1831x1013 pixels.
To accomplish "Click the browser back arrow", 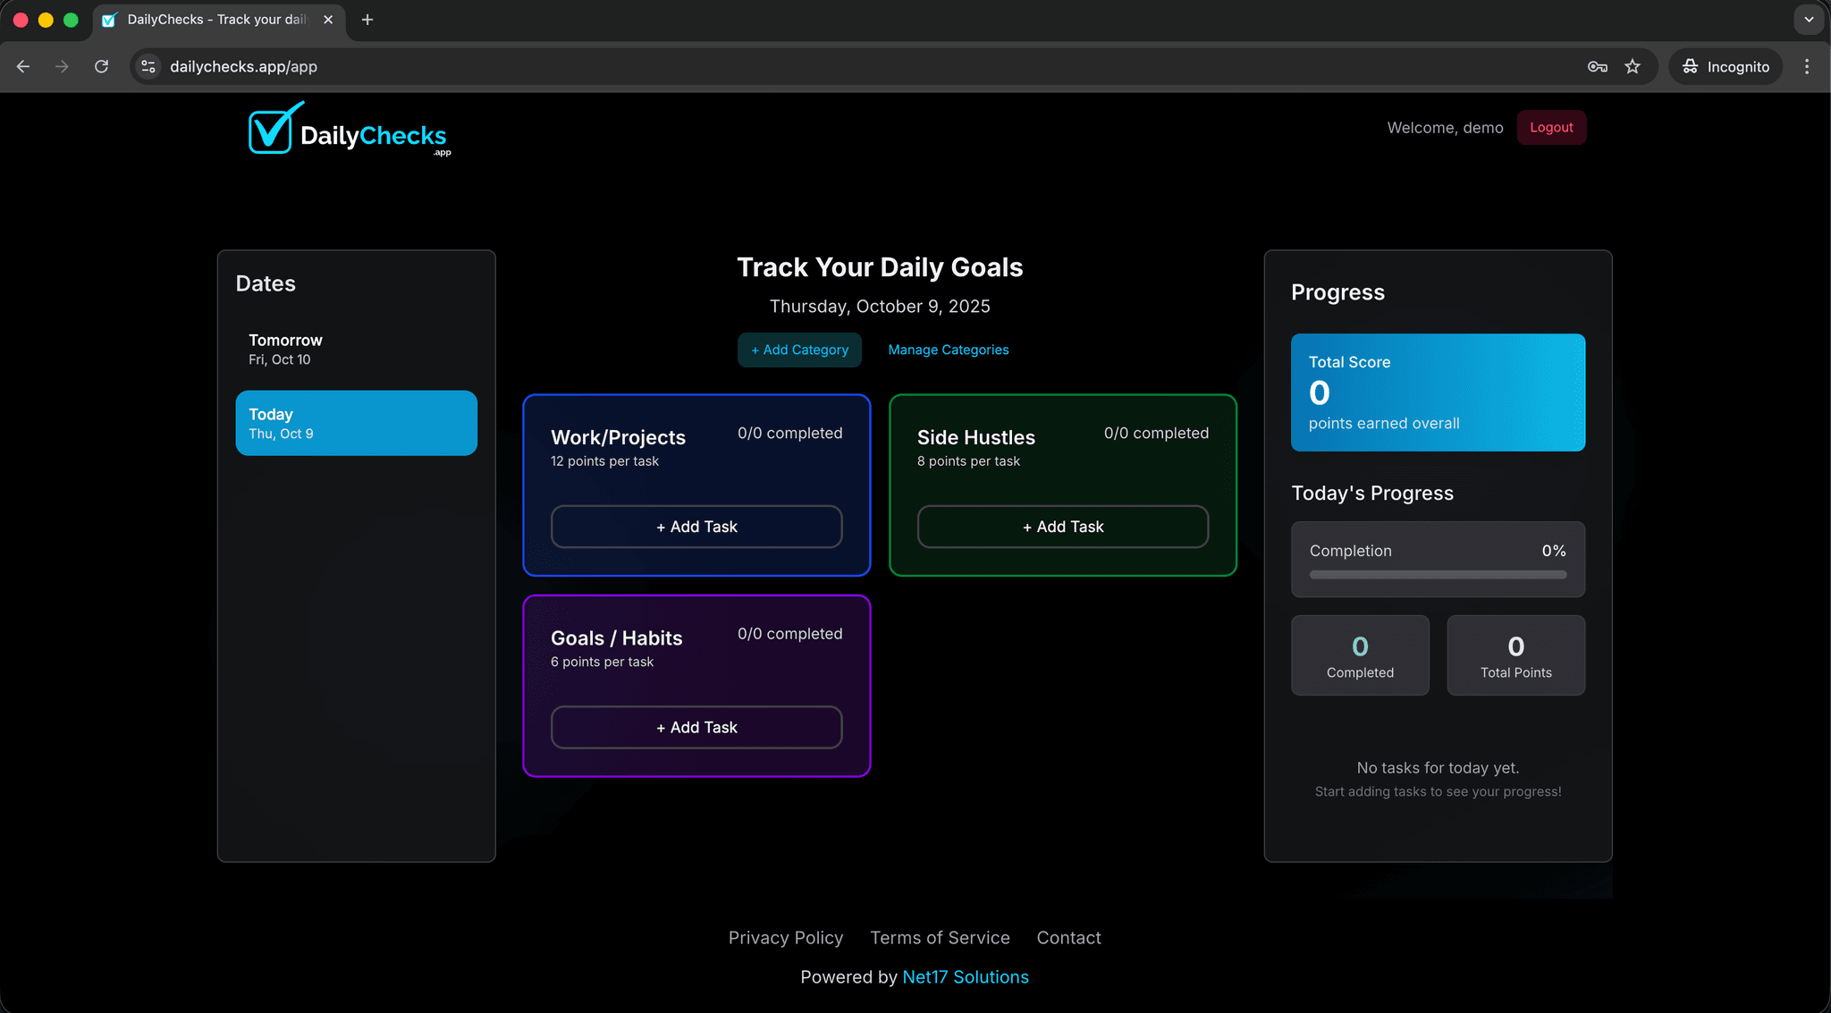I will [x=23, y=66].
